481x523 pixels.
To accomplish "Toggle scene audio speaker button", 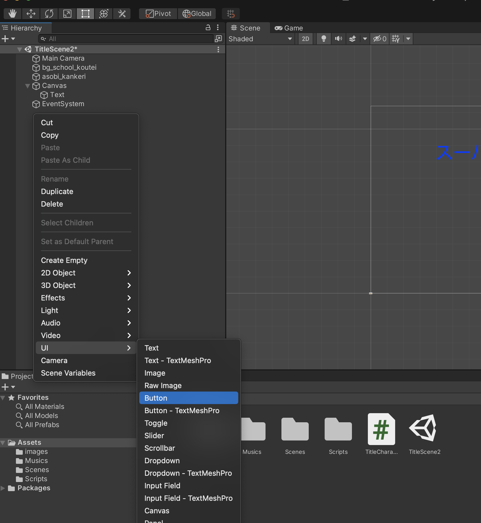I will point(338,39).
